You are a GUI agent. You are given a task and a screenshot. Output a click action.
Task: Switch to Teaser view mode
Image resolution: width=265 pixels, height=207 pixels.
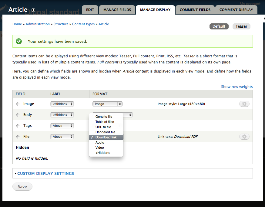coord(241,26)
